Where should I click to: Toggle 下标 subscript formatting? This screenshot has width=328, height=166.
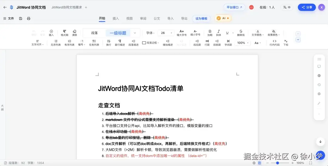tap(286, 42)
